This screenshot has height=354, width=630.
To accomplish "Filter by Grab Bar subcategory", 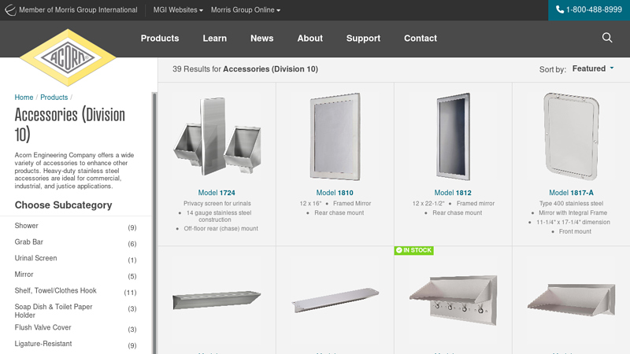I will (x=76, y=242).
